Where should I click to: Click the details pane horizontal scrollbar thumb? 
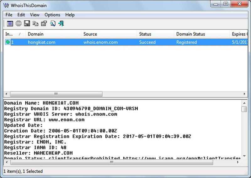(x=112, y=162)
